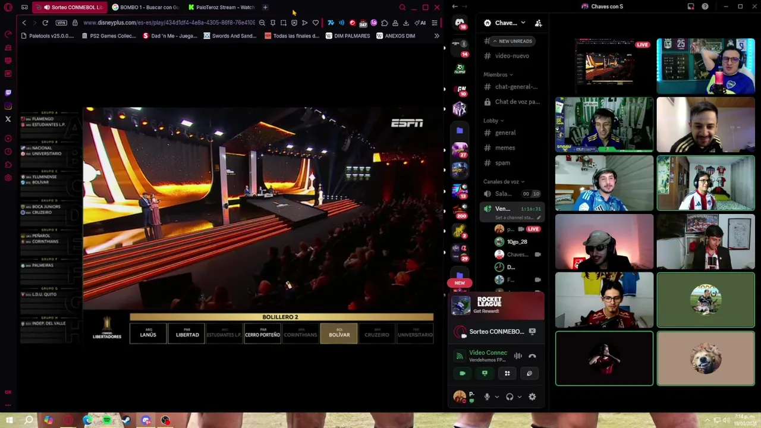Image resolution: width=761 pixels, height=428 pixels.
Task: Open DIM PALMARES Wikipedia bookmark
Action: [348, 36]
